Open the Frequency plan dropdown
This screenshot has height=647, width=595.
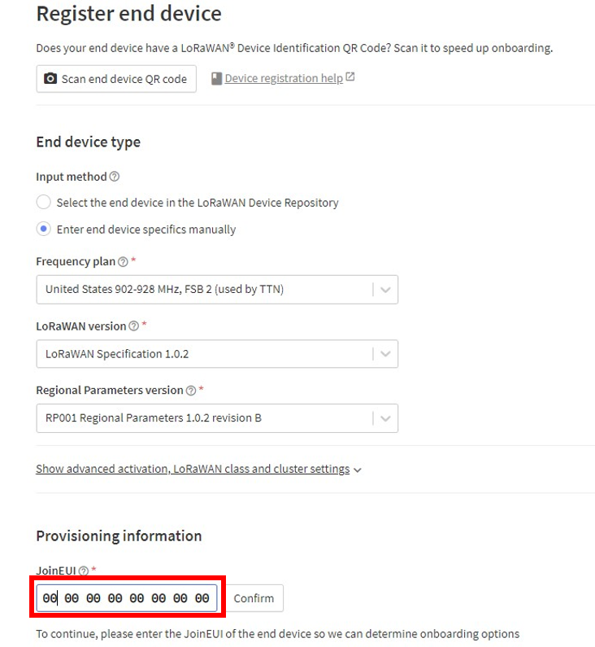pos(217,289)
